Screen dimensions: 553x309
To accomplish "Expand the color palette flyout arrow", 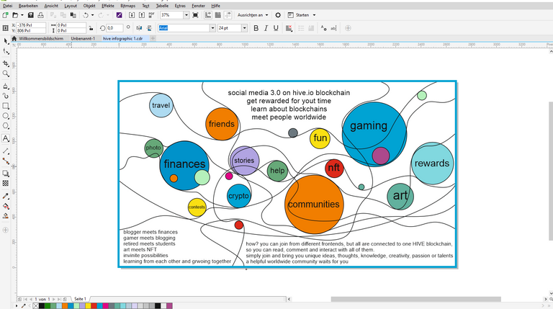I will coord(17,306).
